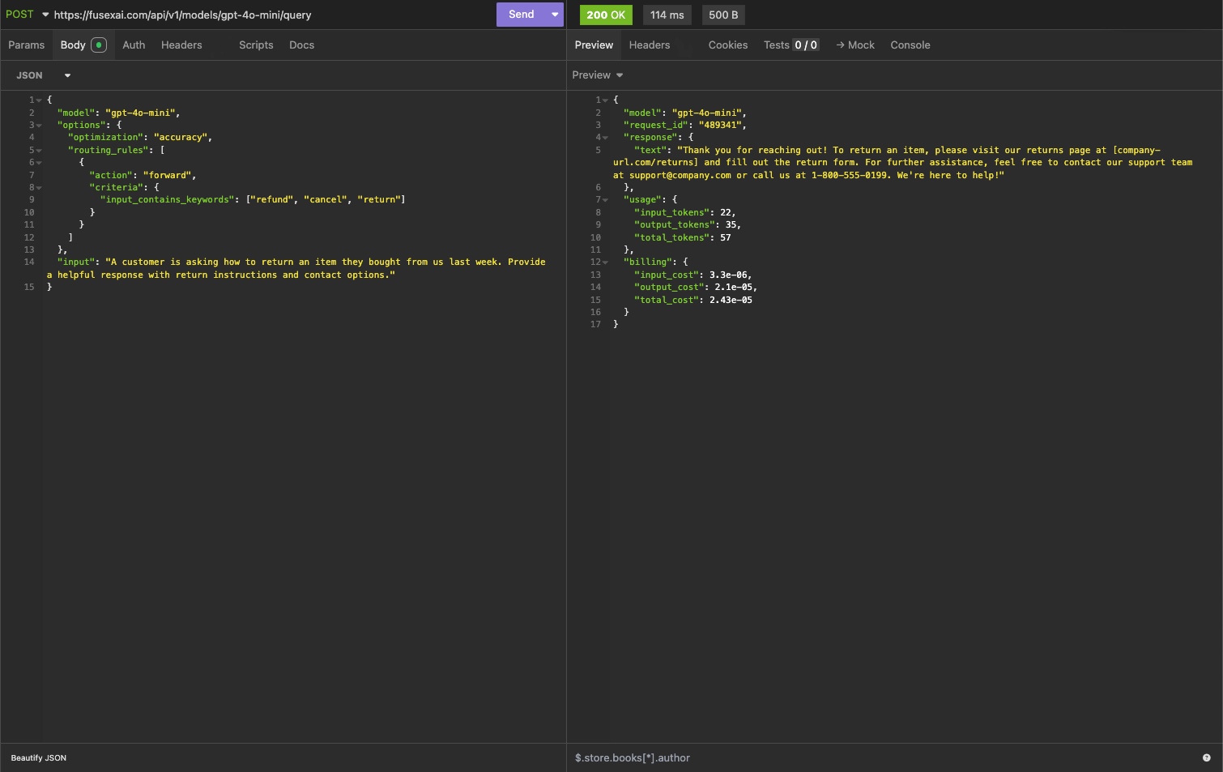Viewport: 1223px width, 772px height.
Task: Open the Docs tab
Action: tap(301, 45)
